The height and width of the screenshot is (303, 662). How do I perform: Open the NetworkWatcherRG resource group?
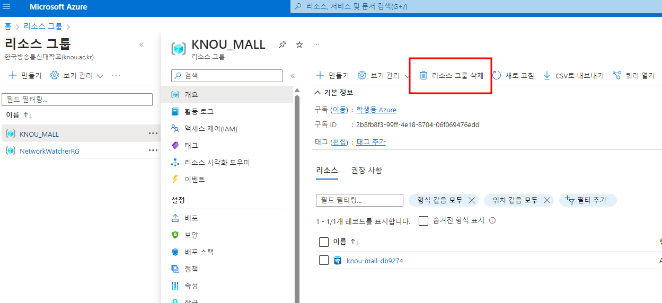(49, 151)
